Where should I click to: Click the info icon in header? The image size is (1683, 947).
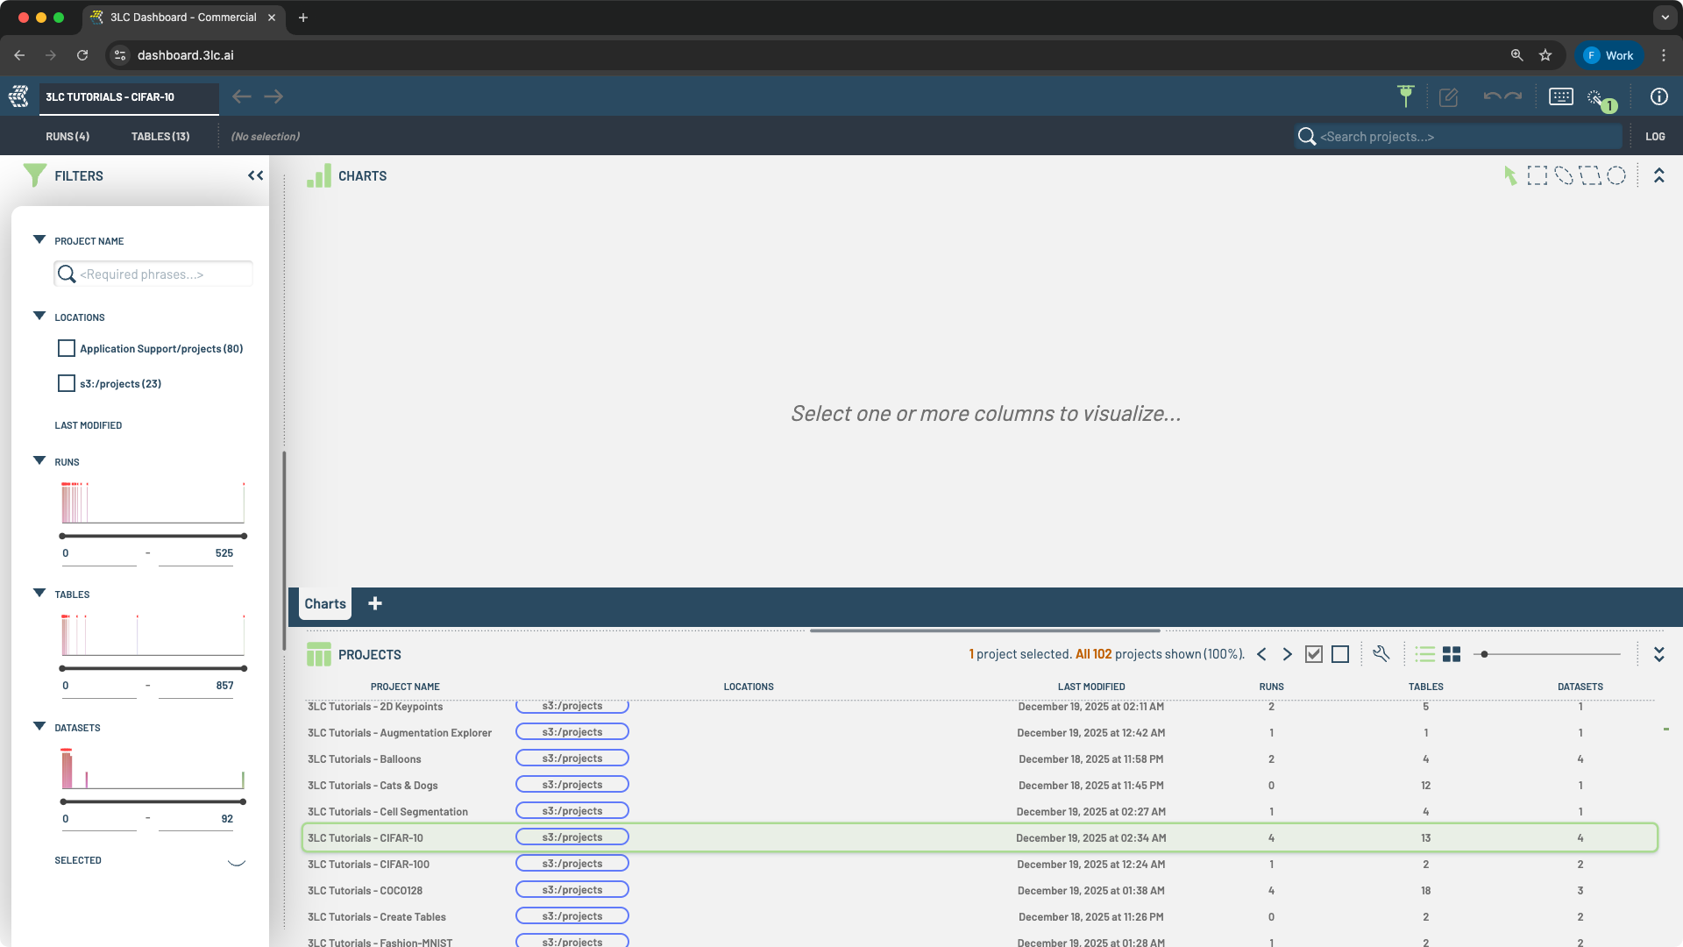pyautogui.click(x=1658, y=97)
